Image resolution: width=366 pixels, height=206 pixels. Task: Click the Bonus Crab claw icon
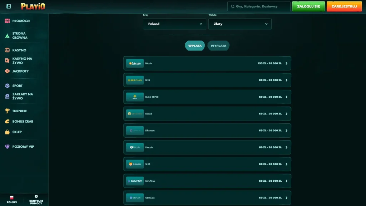click(x=7, y=122)
